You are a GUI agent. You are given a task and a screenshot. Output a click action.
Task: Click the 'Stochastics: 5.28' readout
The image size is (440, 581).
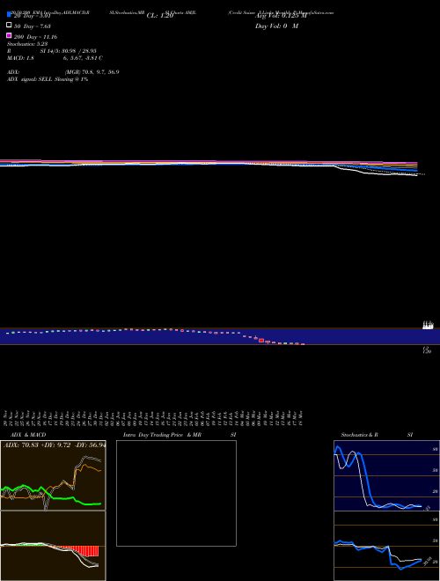(27, 44)
